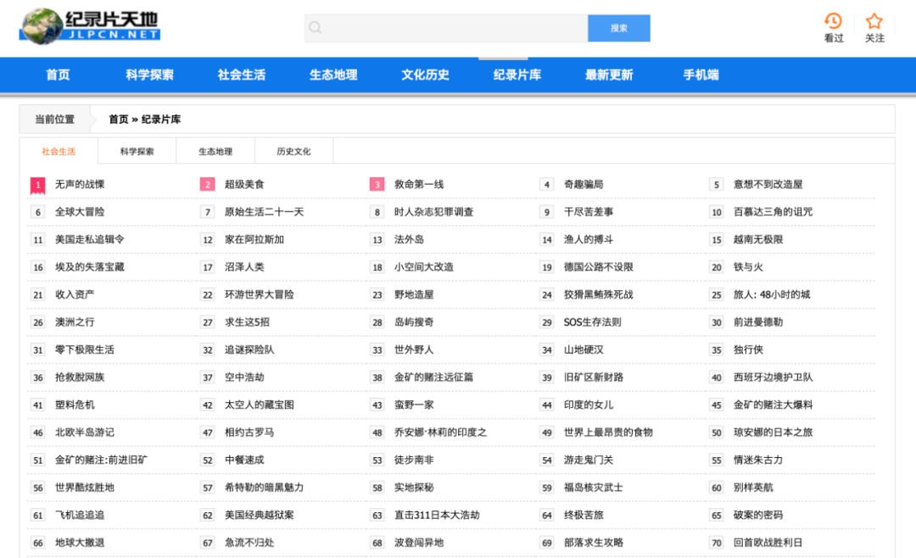Click the 关注 star icon
Viewport: 916px width, 558px height.
pyautogui.click(x=874, y=21)
